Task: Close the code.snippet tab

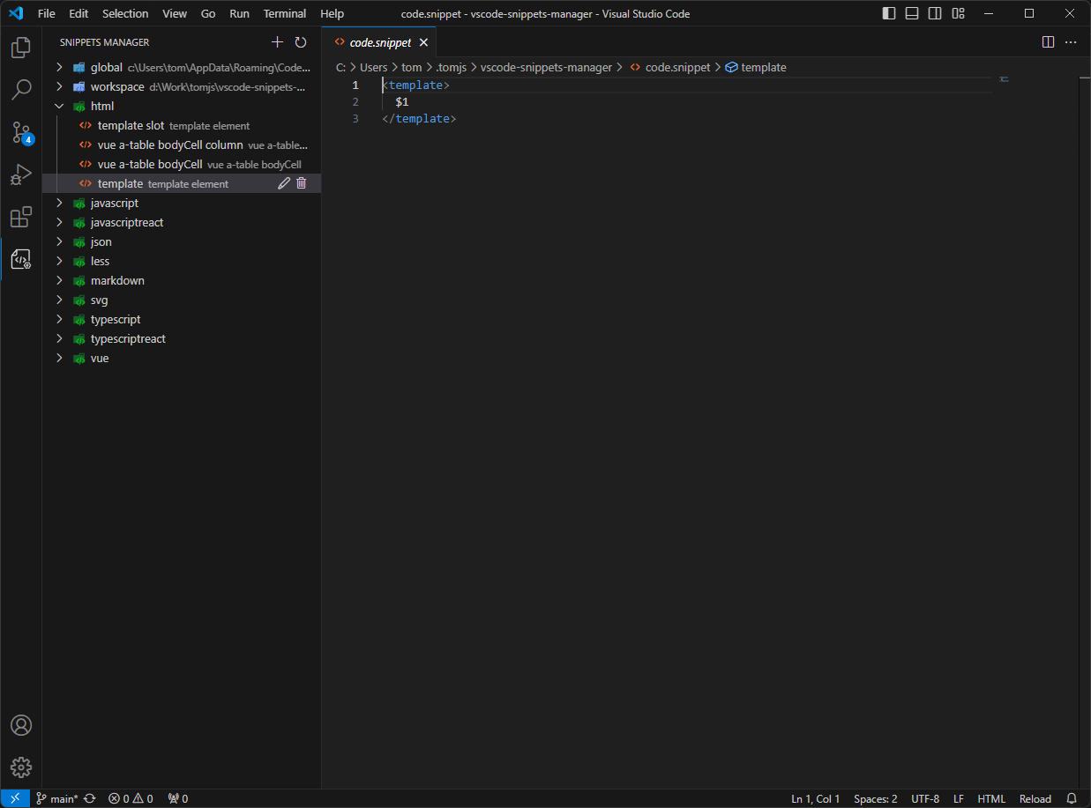Action: click(x=423, y=42)
